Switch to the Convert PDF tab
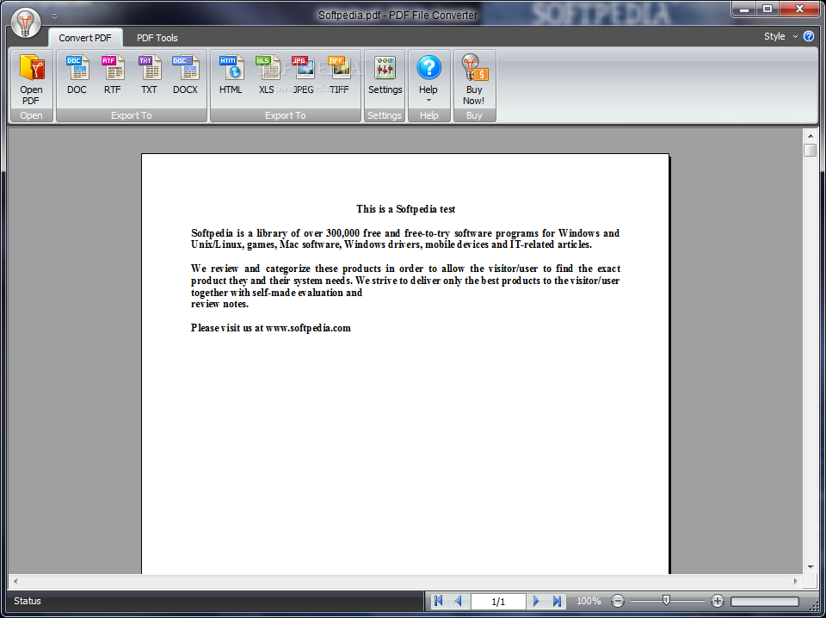The width and height of the screenshot is (826, 618). click(x=85, y=38)
